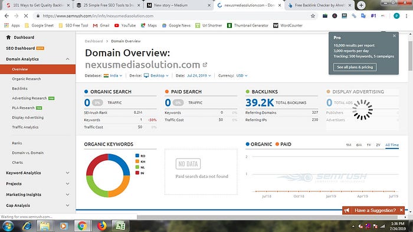The image size is (413, 232).
Task: Click See all plans & pricing button
Action: tap(355, 67)
